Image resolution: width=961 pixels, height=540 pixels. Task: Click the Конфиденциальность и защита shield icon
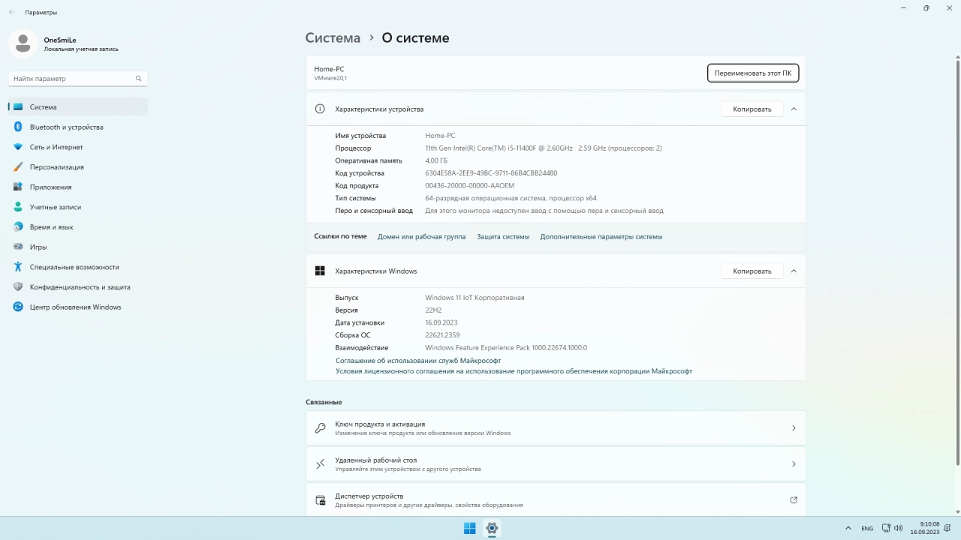[18, 287]
